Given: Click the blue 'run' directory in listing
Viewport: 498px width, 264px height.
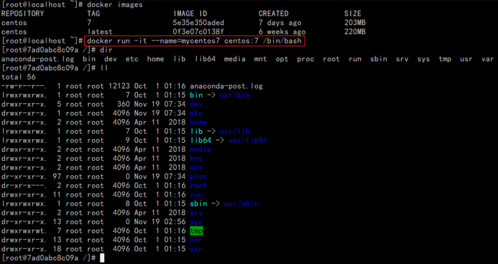Looking at the screenshot, I should click(196, 195).
